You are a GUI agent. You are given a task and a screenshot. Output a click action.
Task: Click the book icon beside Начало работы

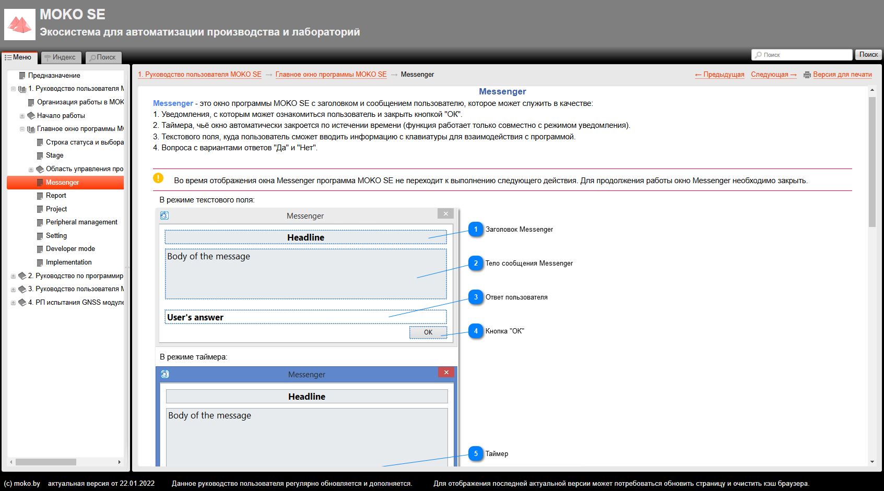point(31,115)
